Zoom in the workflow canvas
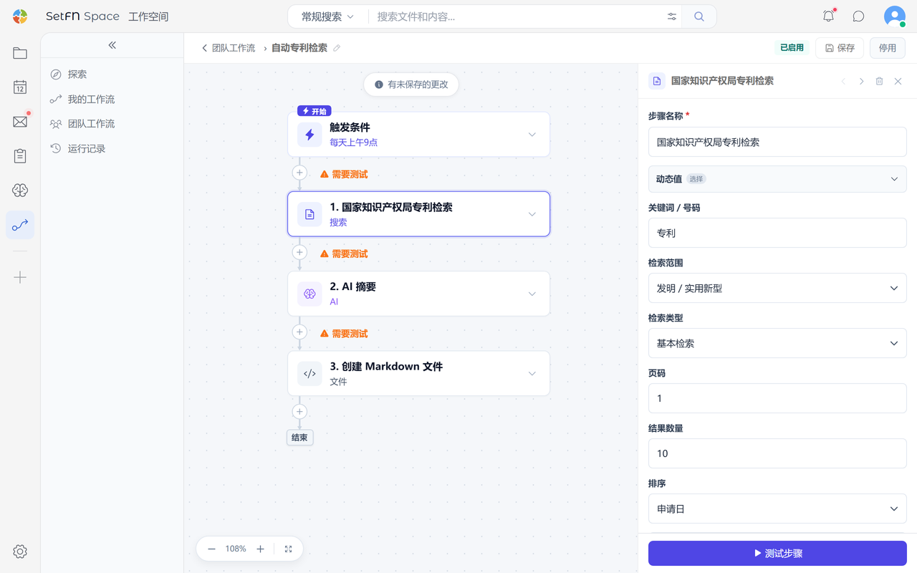 click(x=260, y=549)
